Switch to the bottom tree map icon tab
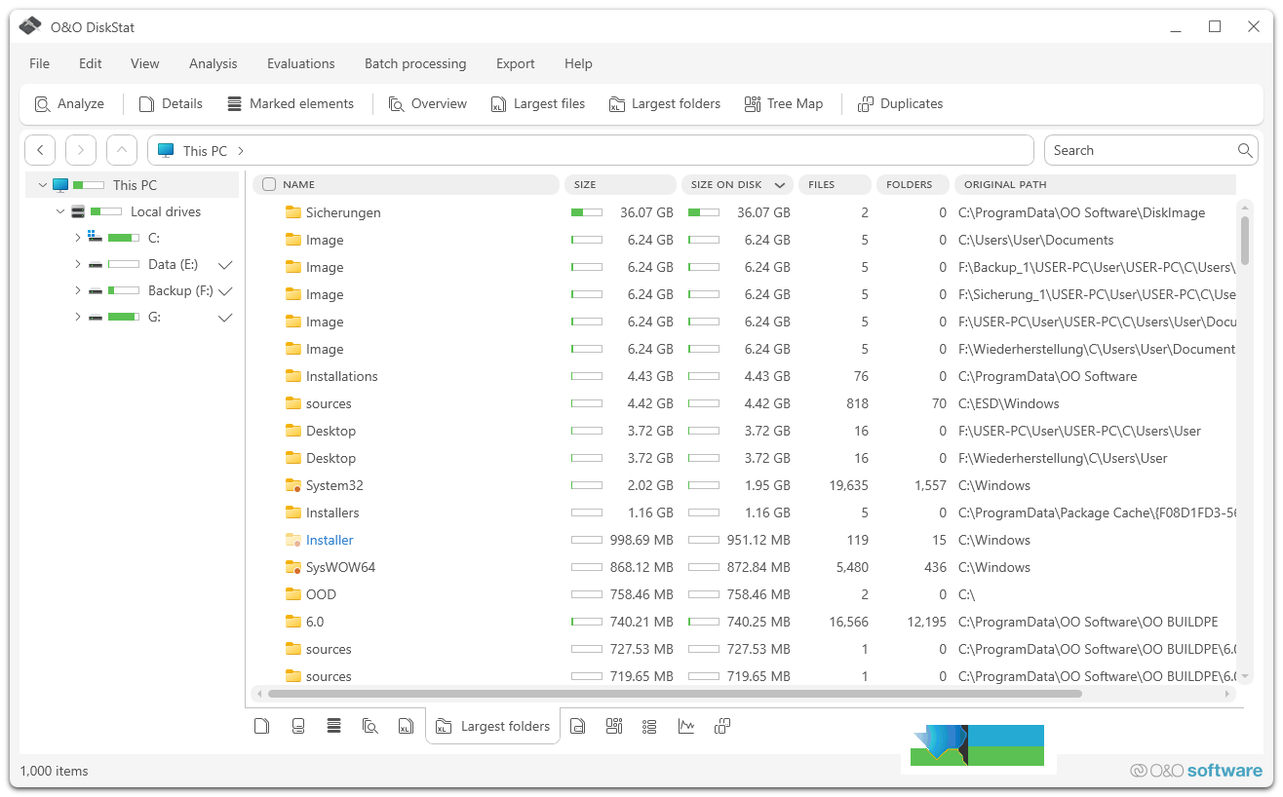The width and height of the screenshot is (1283, 797). point(614,726)
